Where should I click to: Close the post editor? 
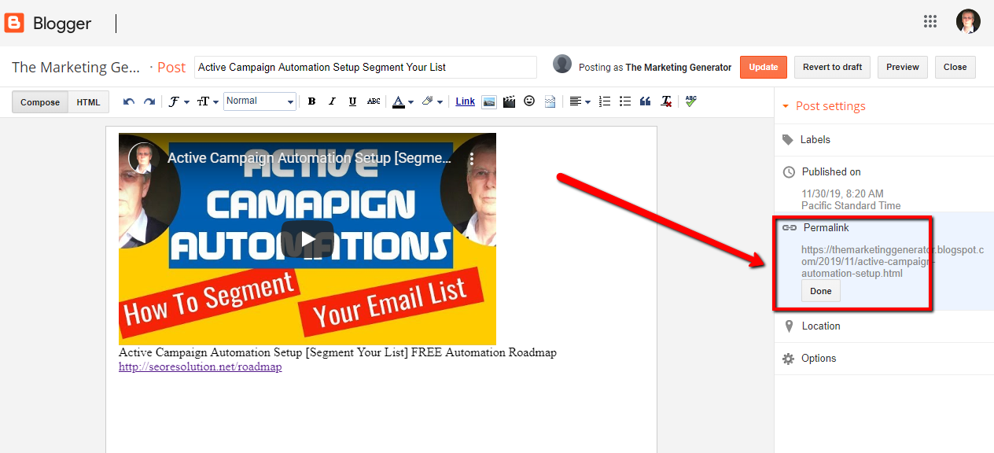(955, 67)
